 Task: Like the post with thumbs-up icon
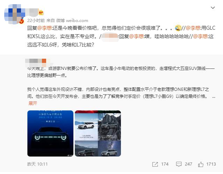(x=201, y=164)
